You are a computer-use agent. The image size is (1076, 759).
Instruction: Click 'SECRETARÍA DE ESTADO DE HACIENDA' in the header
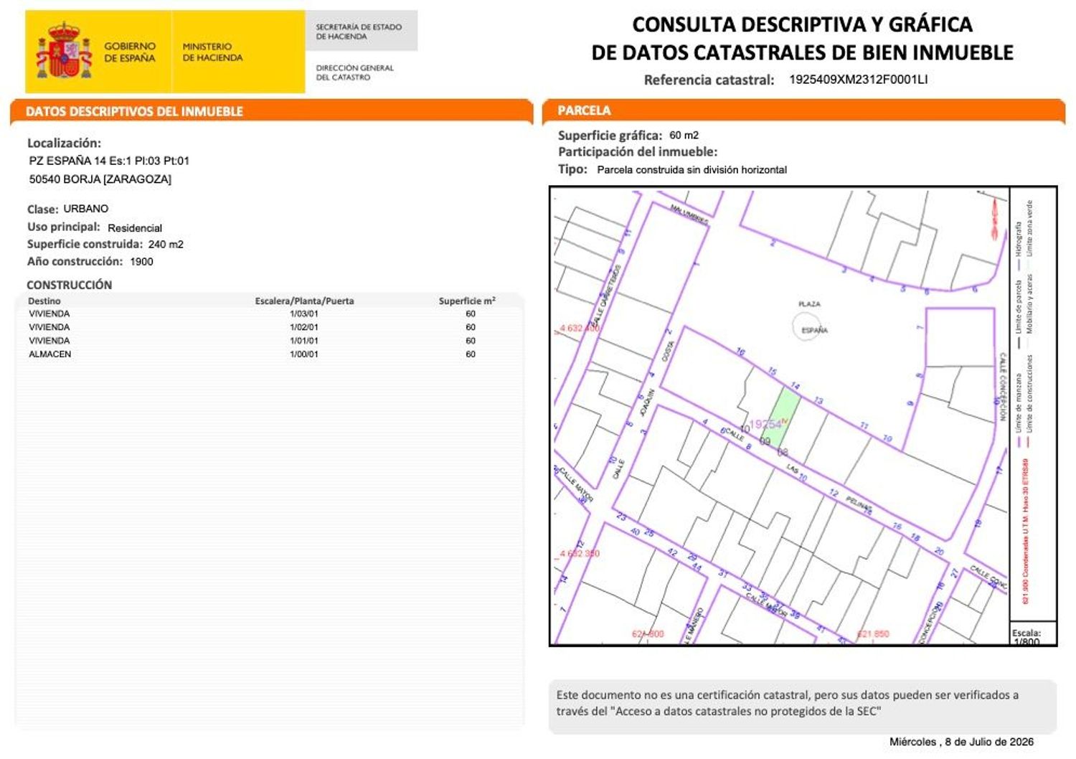point(359,32)
